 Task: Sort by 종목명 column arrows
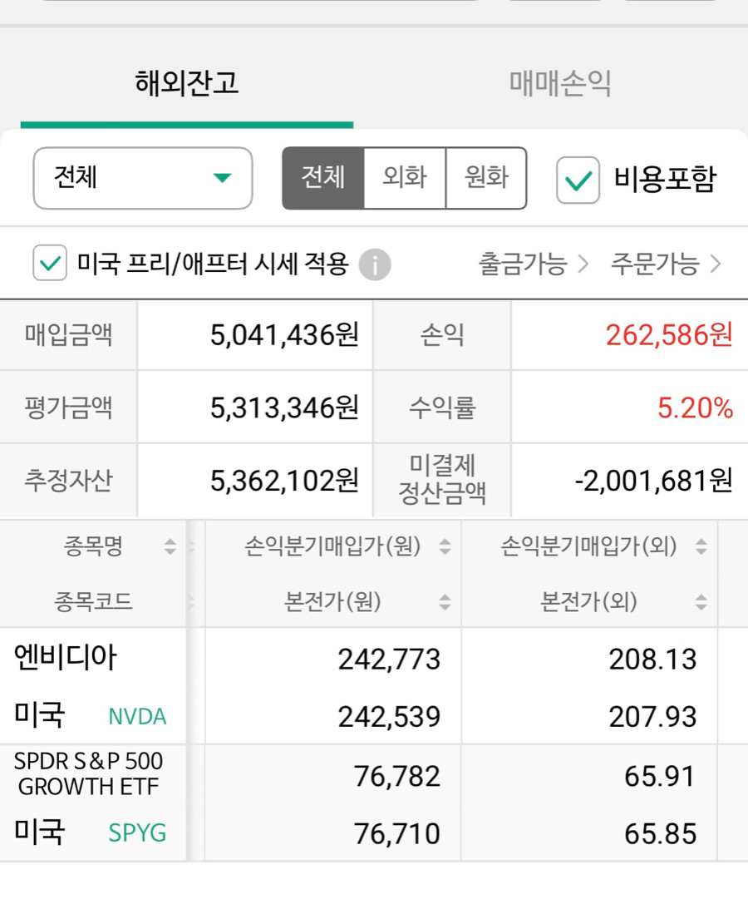pyautogui.click(x=170, y=546)
